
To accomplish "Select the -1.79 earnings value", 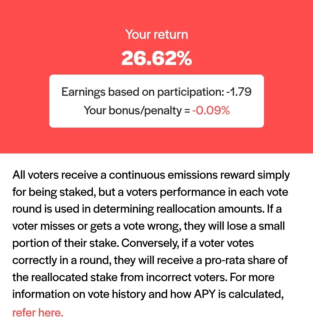I will coord(239,92).
